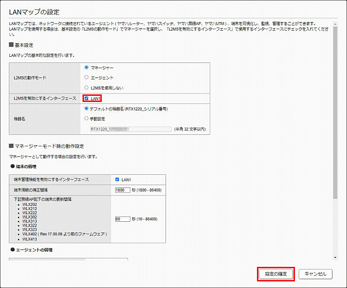Click the L2MSを有効にするインターフェース label
Image resolution: width=347 pixels, height=288 pixels.
pyautogui.click(x=45, y=98)
